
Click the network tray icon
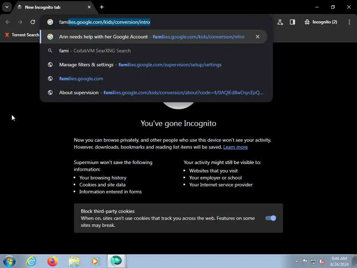click(x=313, y=261)
